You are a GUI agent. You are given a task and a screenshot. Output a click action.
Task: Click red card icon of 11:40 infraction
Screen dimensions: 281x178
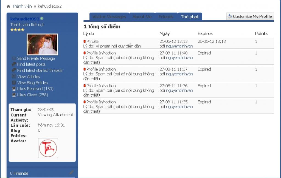85,53
